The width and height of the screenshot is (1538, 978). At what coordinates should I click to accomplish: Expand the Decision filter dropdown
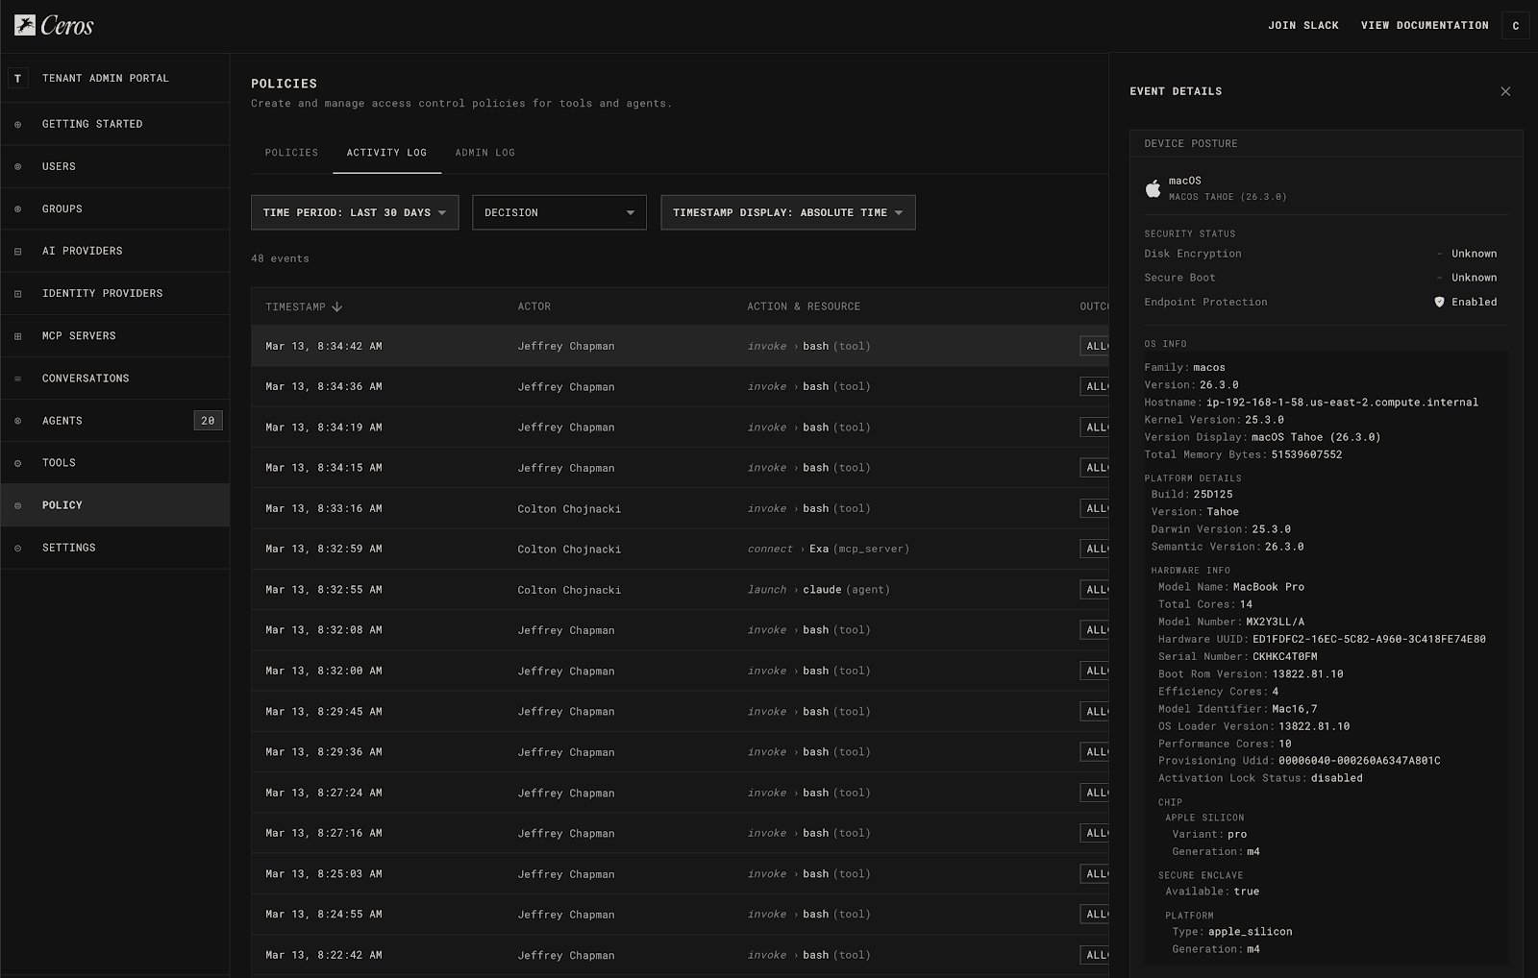click(558, 212)
